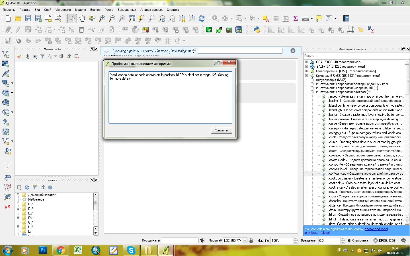This screenshot has width=410, height=256.
Task: Open the Масштаб scale dropdown
Action: (245, 240)
